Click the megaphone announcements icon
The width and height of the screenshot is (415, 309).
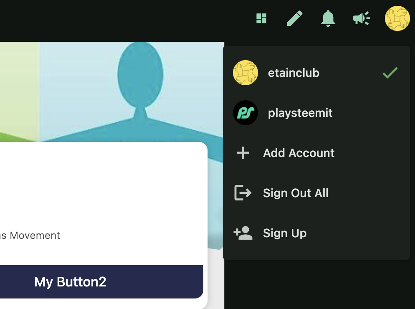[x=362, y=18]
